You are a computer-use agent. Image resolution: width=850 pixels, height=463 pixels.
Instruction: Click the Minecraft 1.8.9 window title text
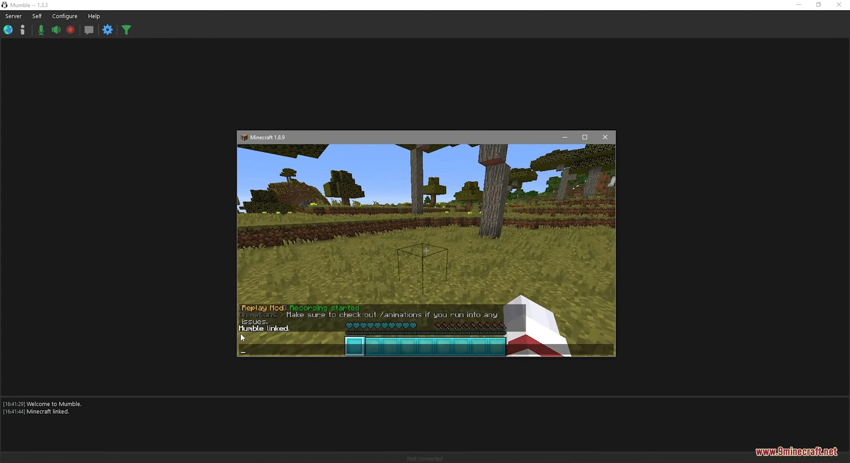pos(267,137)
